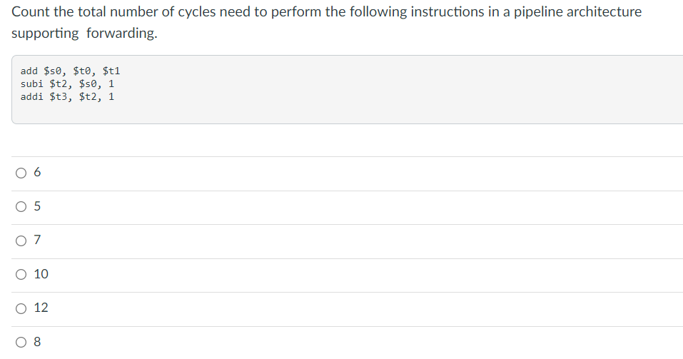Click the answer label text "10"

coord(41,273)
